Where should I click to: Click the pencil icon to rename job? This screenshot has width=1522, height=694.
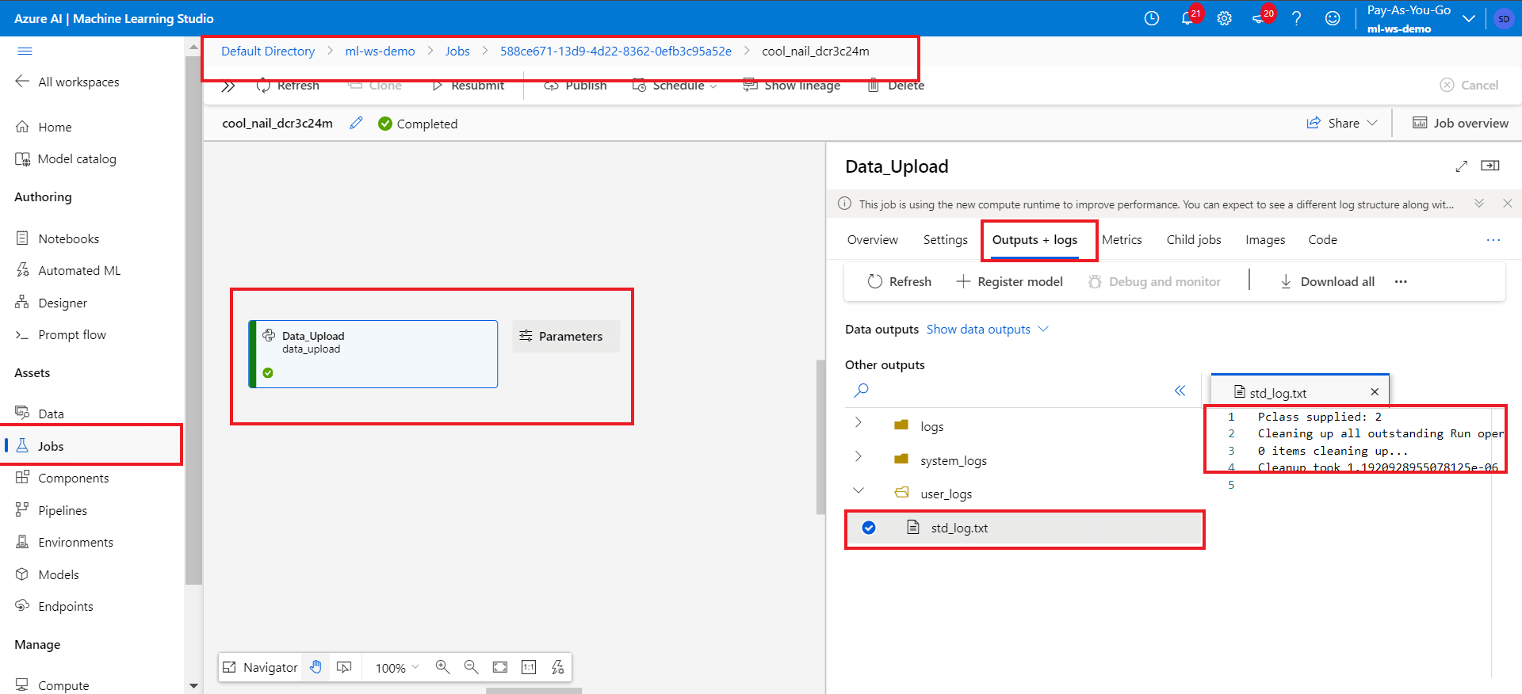(x=357, y=123)
